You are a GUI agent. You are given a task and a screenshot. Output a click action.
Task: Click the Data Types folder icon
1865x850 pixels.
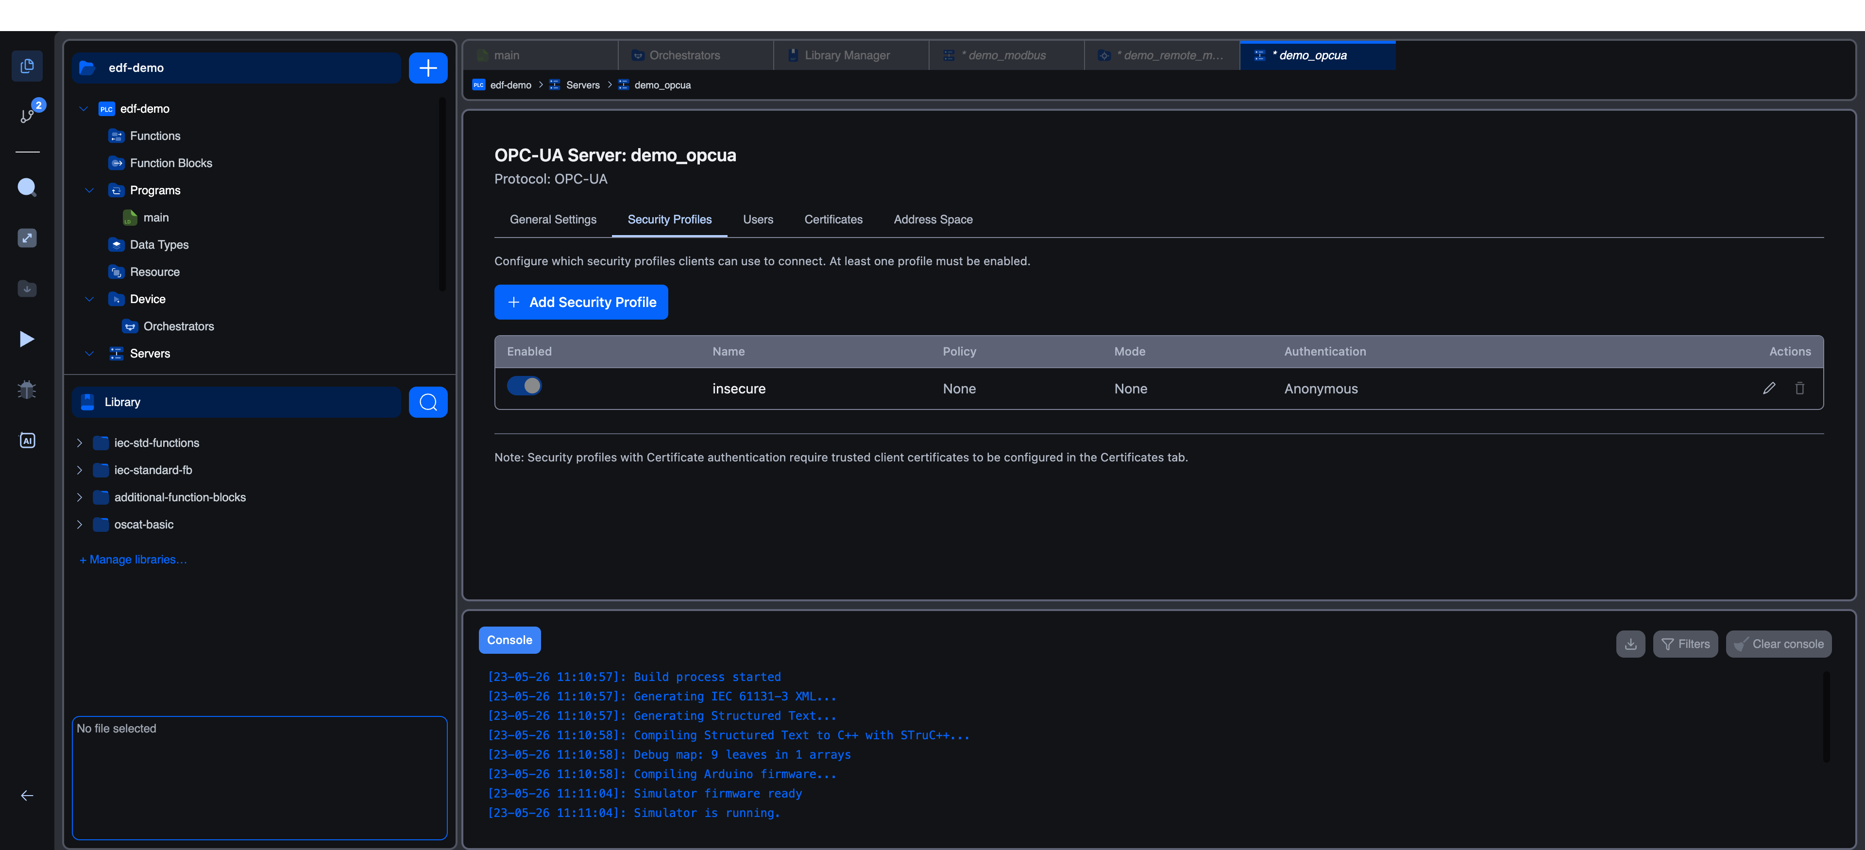click(x=116, y=245)
